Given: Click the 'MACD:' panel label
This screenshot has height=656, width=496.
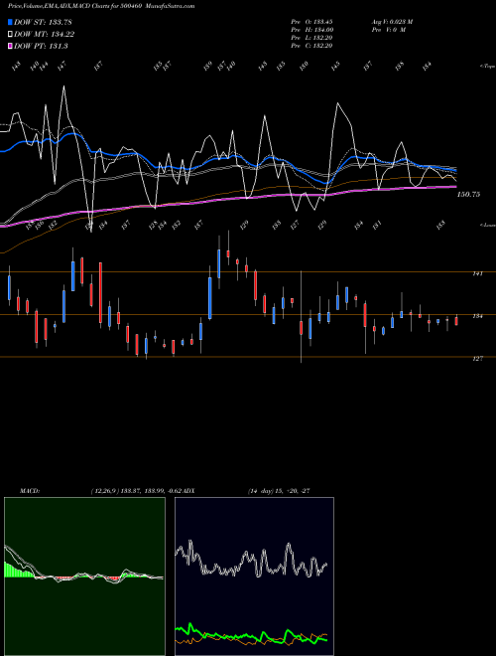Looking at the screenshot, I should pos(30,491).
